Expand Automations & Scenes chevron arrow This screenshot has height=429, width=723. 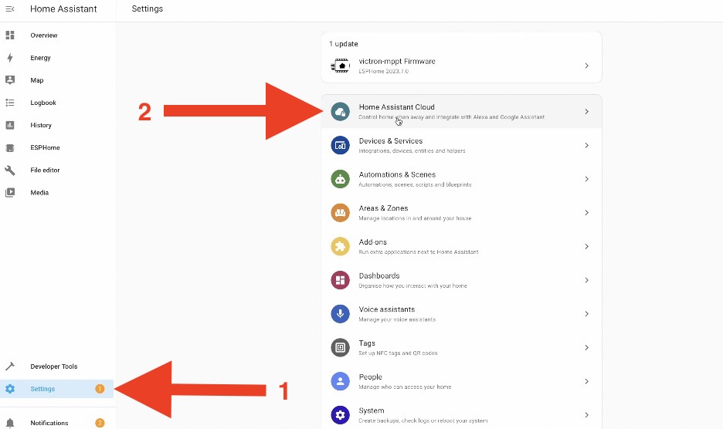click(586, 179)
